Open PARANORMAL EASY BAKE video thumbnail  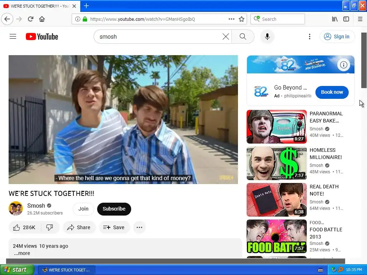click(x=276, y=126)
